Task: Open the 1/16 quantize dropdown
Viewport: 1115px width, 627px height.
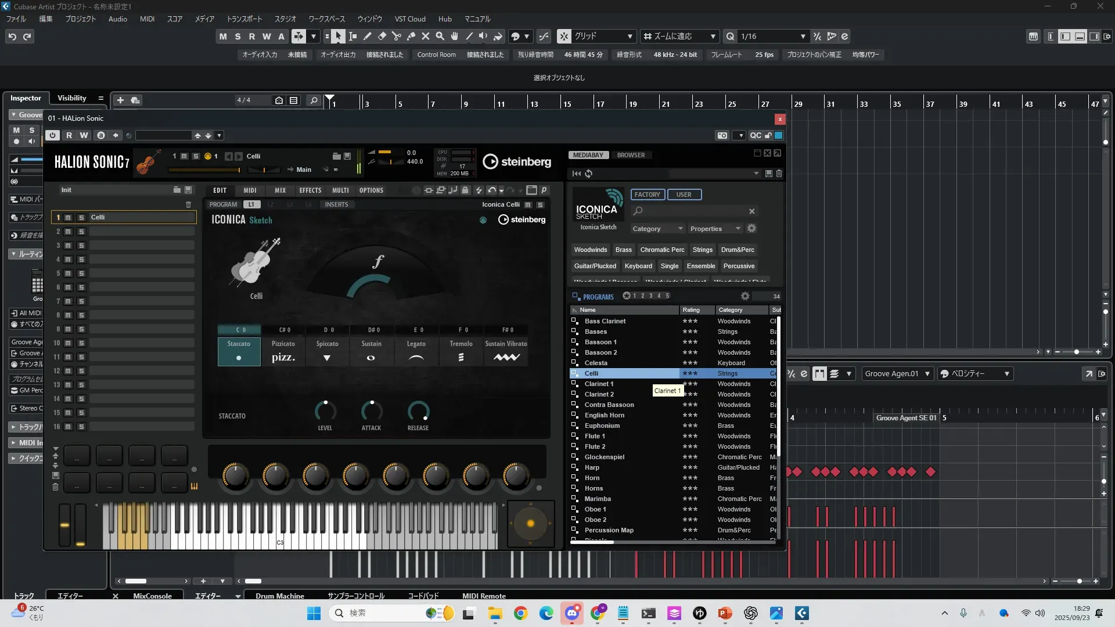Action: pos(772,37)
